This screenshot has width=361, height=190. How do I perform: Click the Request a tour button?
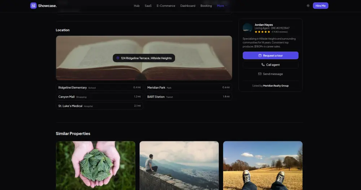tap(270, 56)
